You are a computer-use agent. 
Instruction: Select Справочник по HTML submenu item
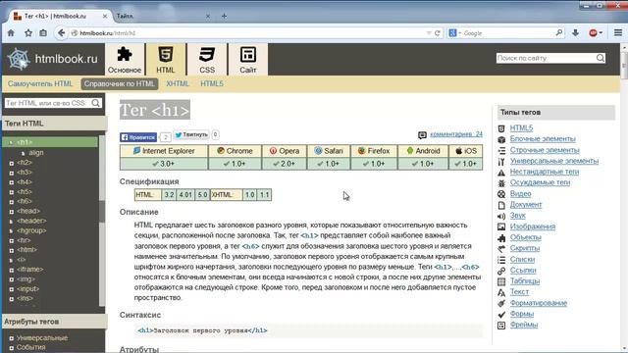120,84
